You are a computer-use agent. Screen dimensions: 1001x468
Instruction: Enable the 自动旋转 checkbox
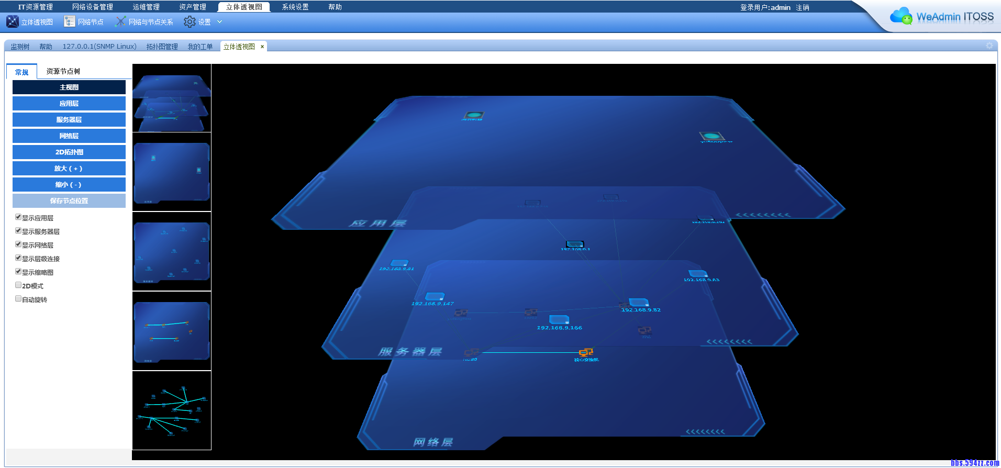(18, 299)
